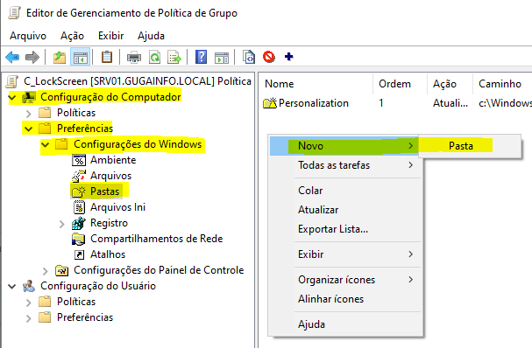Viewport: 532px width, 348px height.
Task: Click the Configuração do Usuário user icon
Action: 29,286
